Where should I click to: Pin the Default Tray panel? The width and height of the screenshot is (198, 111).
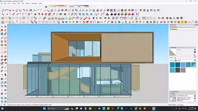(x=195, y=25)
